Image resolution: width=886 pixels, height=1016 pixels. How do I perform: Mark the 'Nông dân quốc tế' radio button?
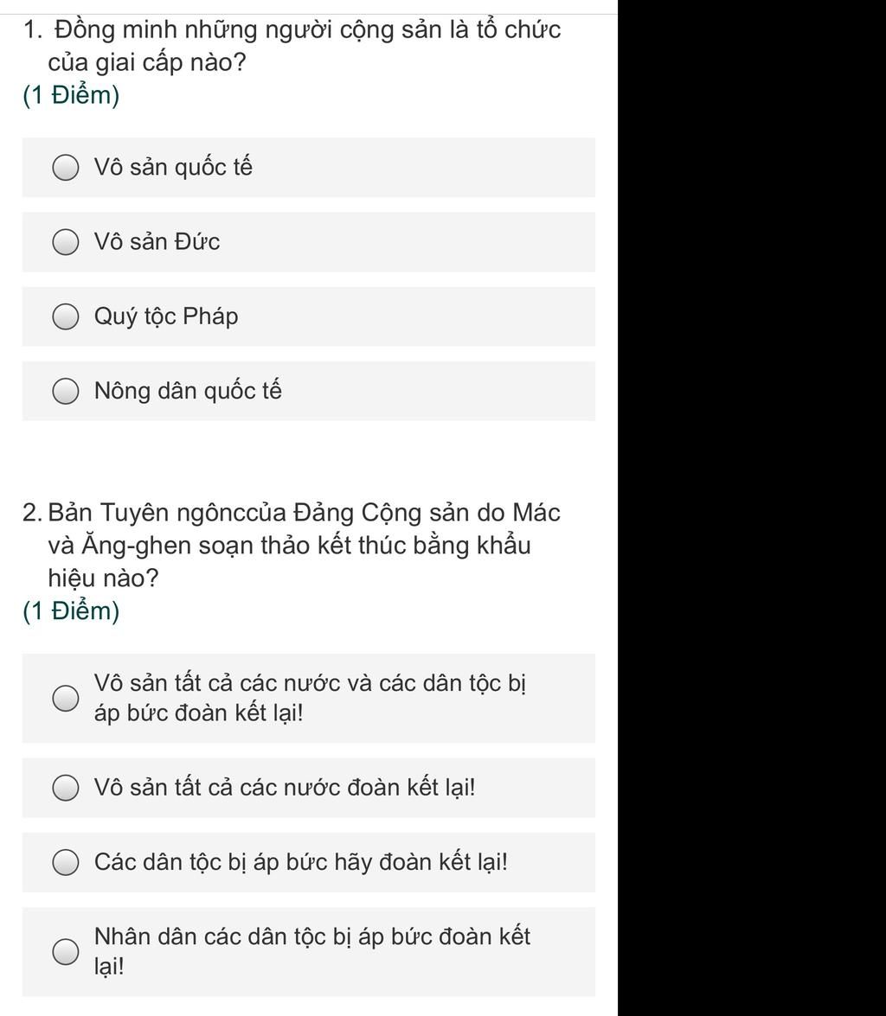[66, 392]
